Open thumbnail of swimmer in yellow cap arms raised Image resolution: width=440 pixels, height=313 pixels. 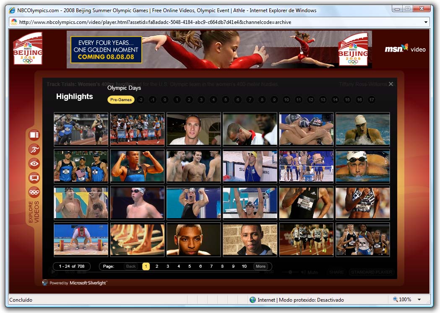(x=250, y=166)
